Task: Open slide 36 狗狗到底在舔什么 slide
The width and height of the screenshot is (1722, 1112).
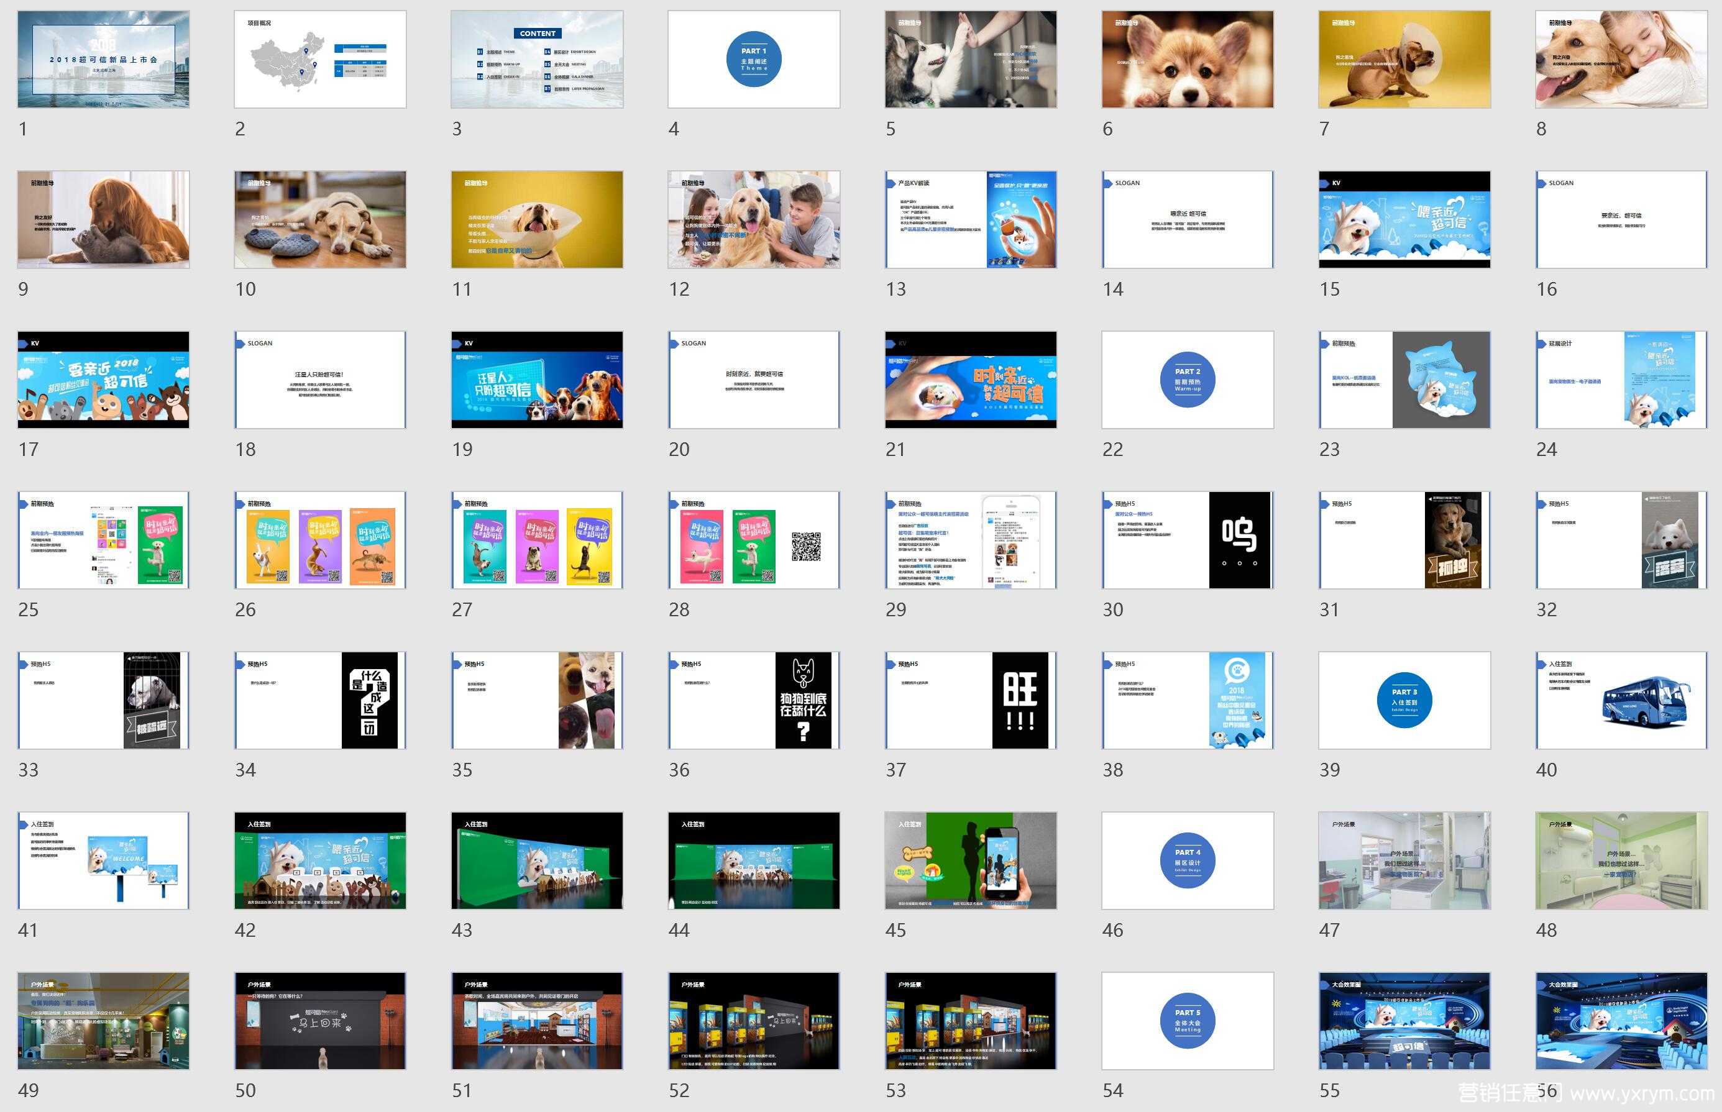Action: pyautogui.click(x=754, y=700)
